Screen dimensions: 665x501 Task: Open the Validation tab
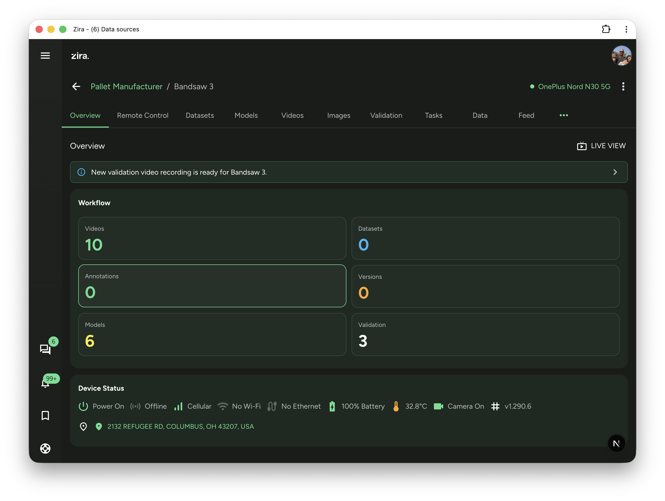click(x=386, y=115)
